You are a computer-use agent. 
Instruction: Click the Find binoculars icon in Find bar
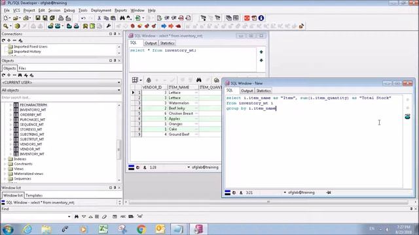click(x=77, y=217)
